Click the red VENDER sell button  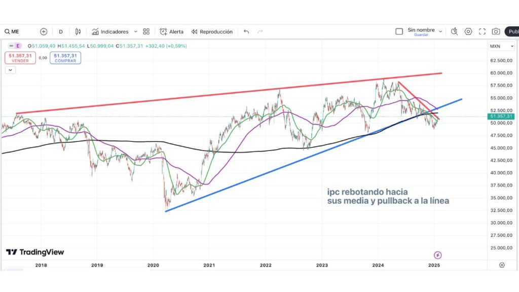click(20, 58)
